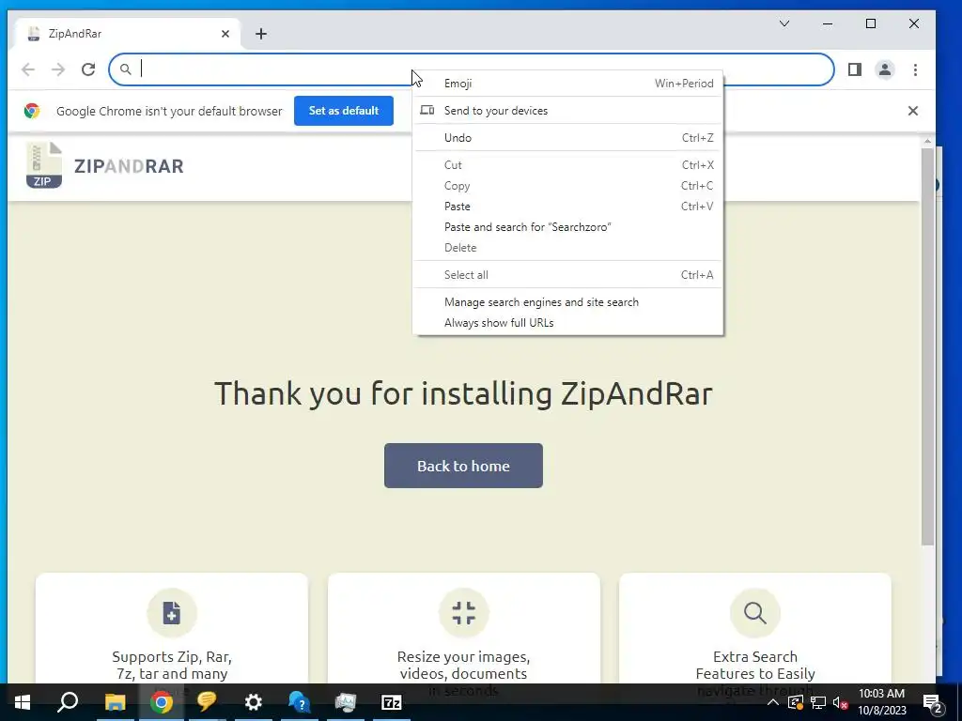
Task: Open Settings gear in the taskbar
Action: click(253, 702)
